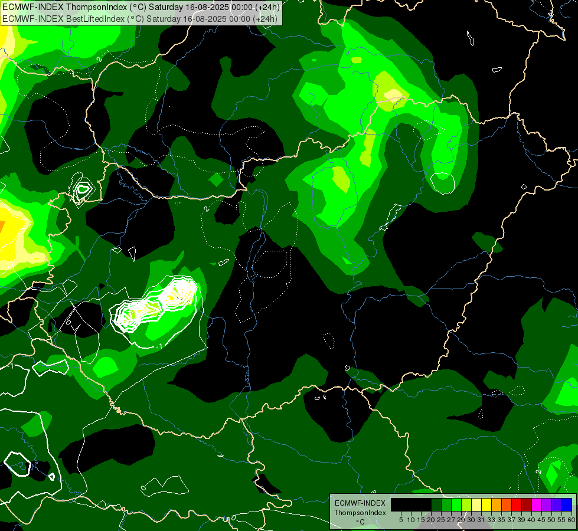The height and width of the screenshot is (531, 578).
Task: Click the legend tick value 25
Action: (x=441, y=520)
